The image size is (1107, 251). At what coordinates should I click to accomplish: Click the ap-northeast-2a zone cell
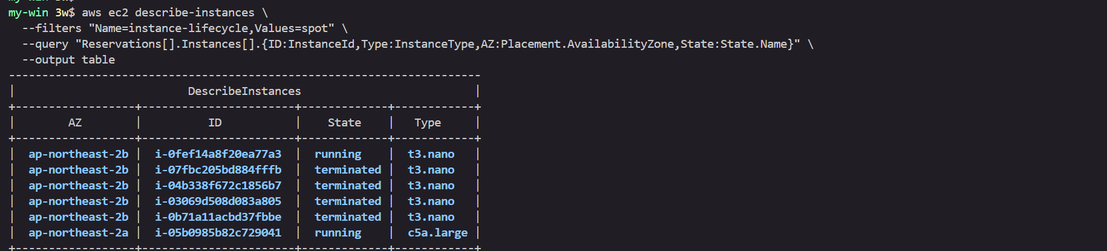(78, 233)
